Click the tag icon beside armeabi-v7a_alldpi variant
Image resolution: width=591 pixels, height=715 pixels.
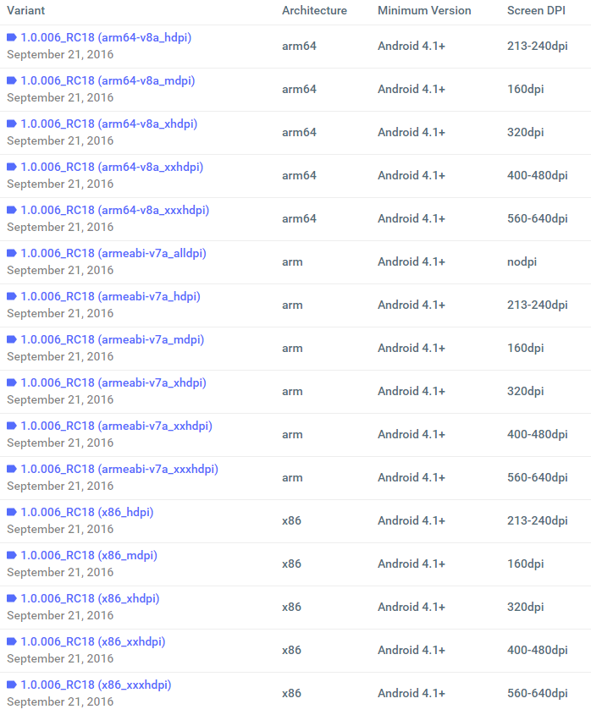click(x=12, y=254)
